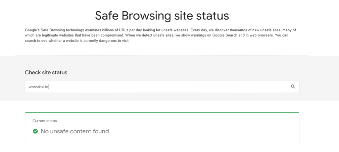
Task: Click the 'wordable.io' text in the search box
Action: pos(38,87)
